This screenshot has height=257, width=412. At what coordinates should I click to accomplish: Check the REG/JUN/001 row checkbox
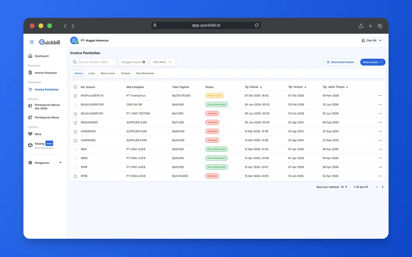tap(75, 123)
